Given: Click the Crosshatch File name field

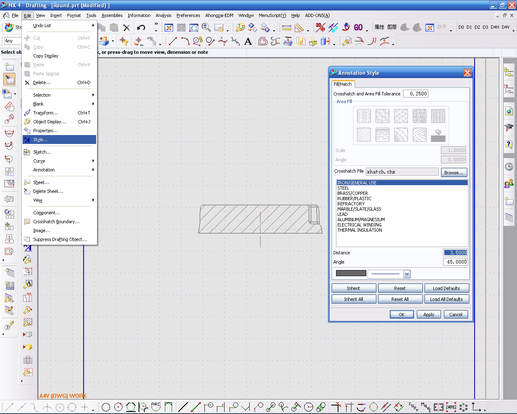Looking at the screenshot, I should (402, 172).
